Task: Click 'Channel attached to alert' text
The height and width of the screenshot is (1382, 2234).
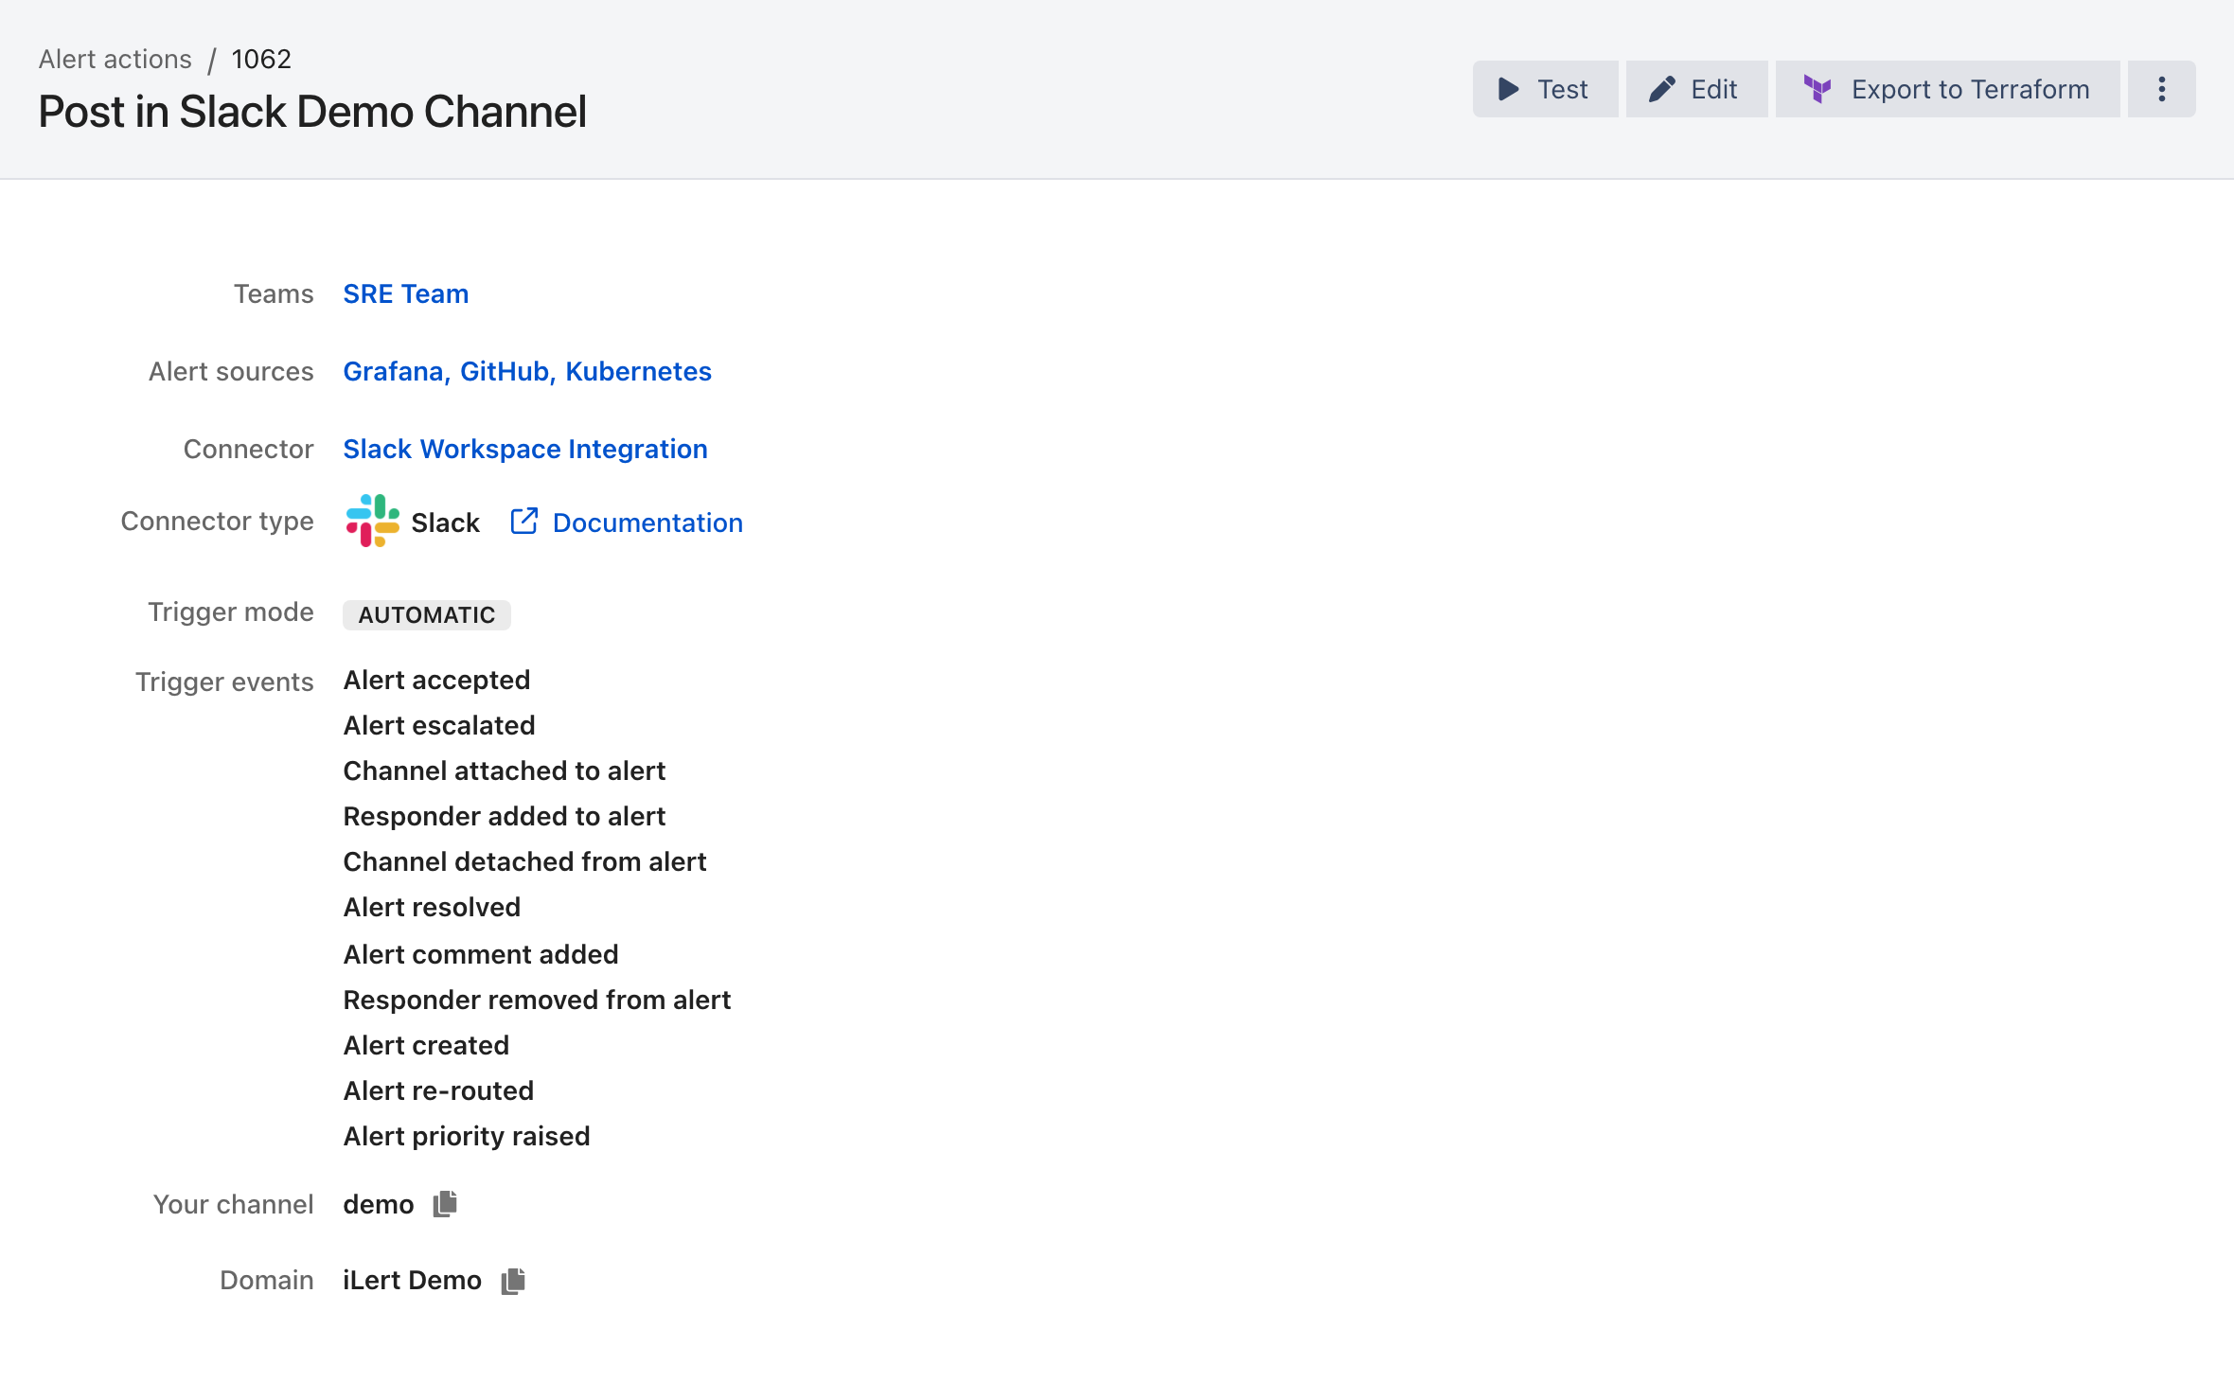Action: click(505, 771)
